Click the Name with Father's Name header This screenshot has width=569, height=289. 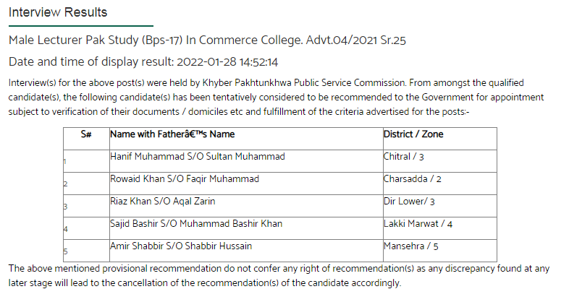tap(172, 134)
